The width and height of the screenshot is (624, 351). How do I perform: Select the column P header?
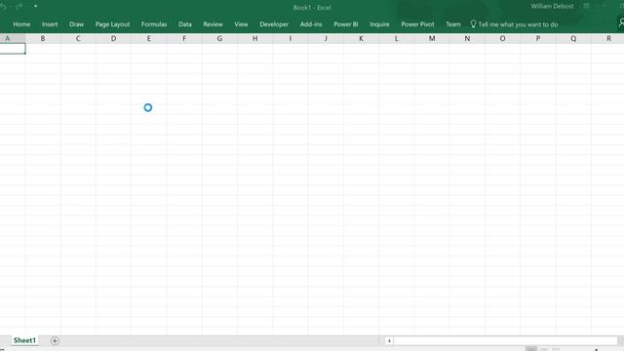point(538,39)
